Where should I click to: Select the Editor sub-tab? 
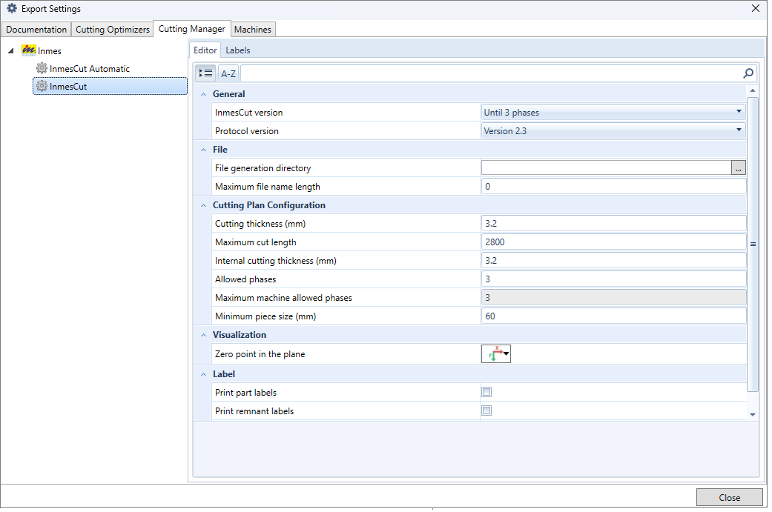[205, 50]
